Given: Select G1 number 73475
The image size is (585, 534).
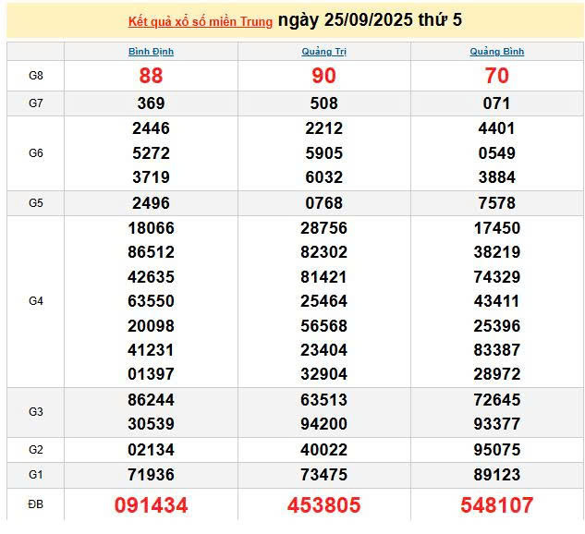Looking at the screenshot, I should tap(323, 475).
